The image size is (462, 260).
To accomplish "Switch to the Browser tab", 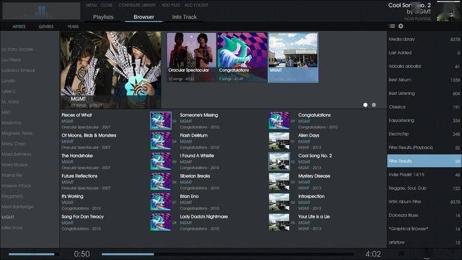I will (x=144, y=17).
